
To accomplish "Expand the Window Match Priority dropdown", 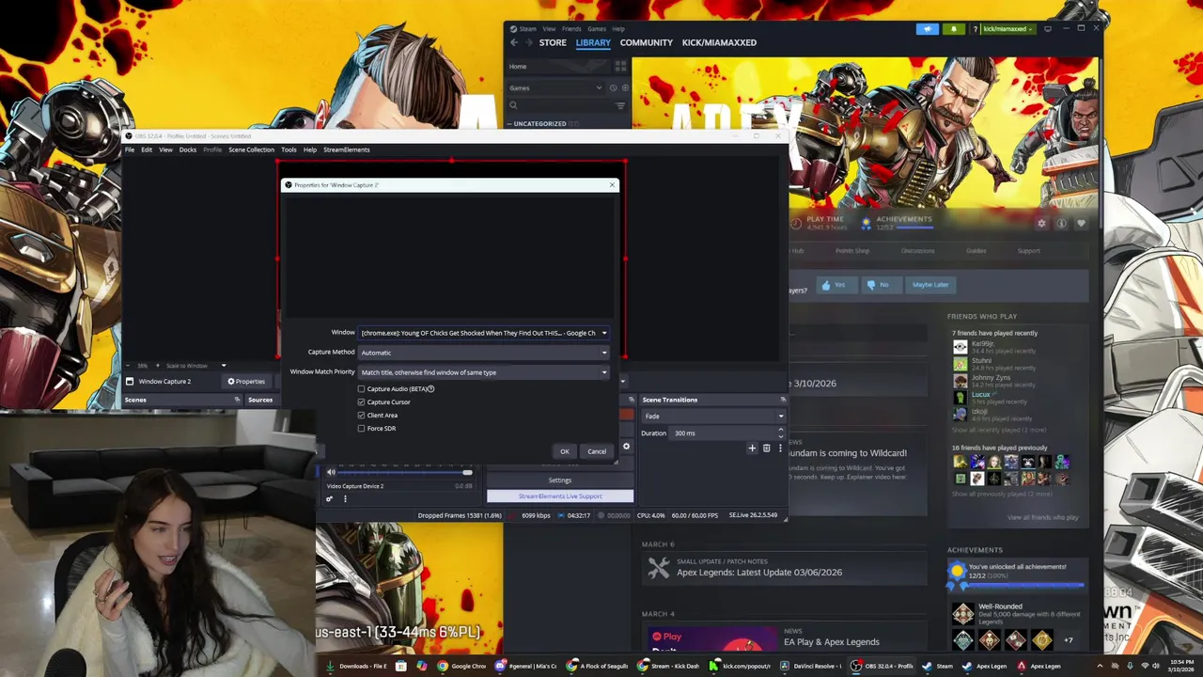I will point(484,372).
